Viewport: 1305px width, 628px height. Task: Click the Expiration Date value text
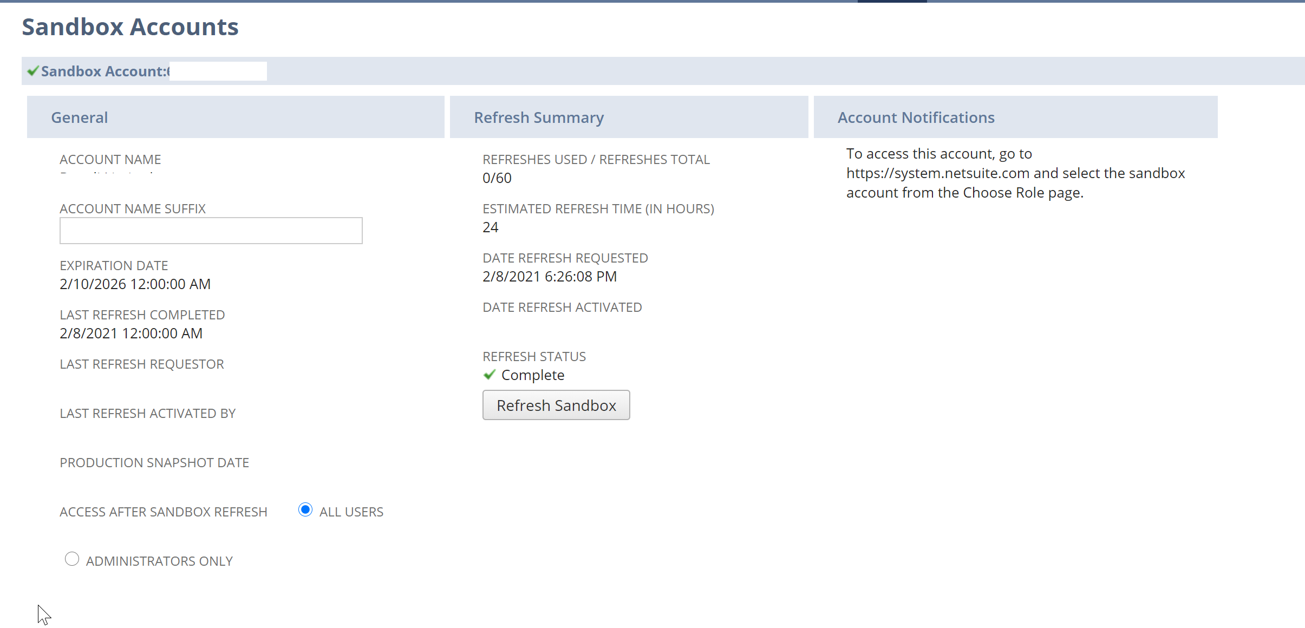pyautogui.click(x=135, y=284)
